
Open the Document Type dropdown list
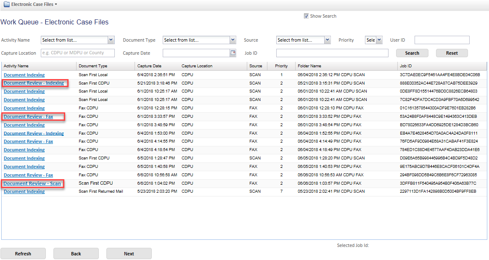point(233,40)
